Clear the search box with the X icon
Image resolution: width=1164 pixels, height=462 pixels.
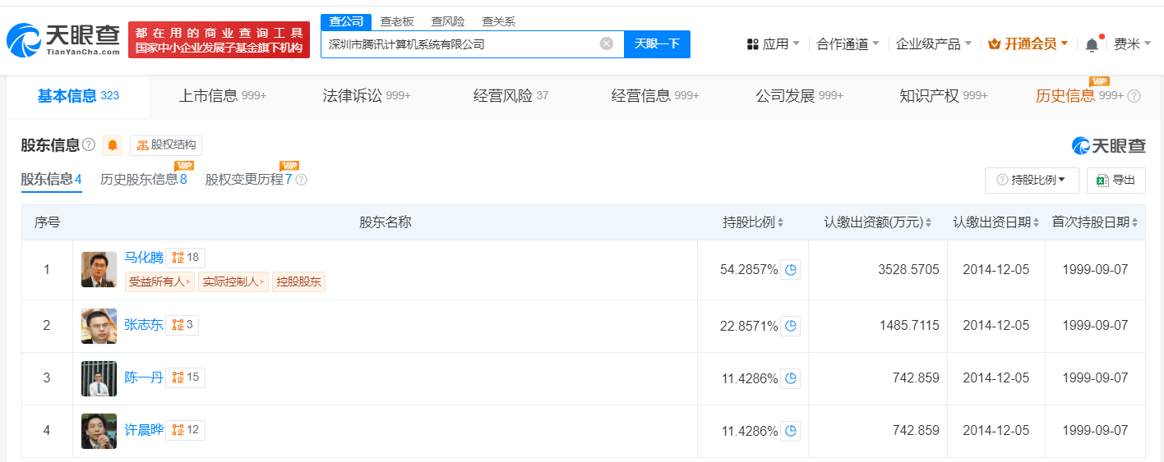click(607, 43)
